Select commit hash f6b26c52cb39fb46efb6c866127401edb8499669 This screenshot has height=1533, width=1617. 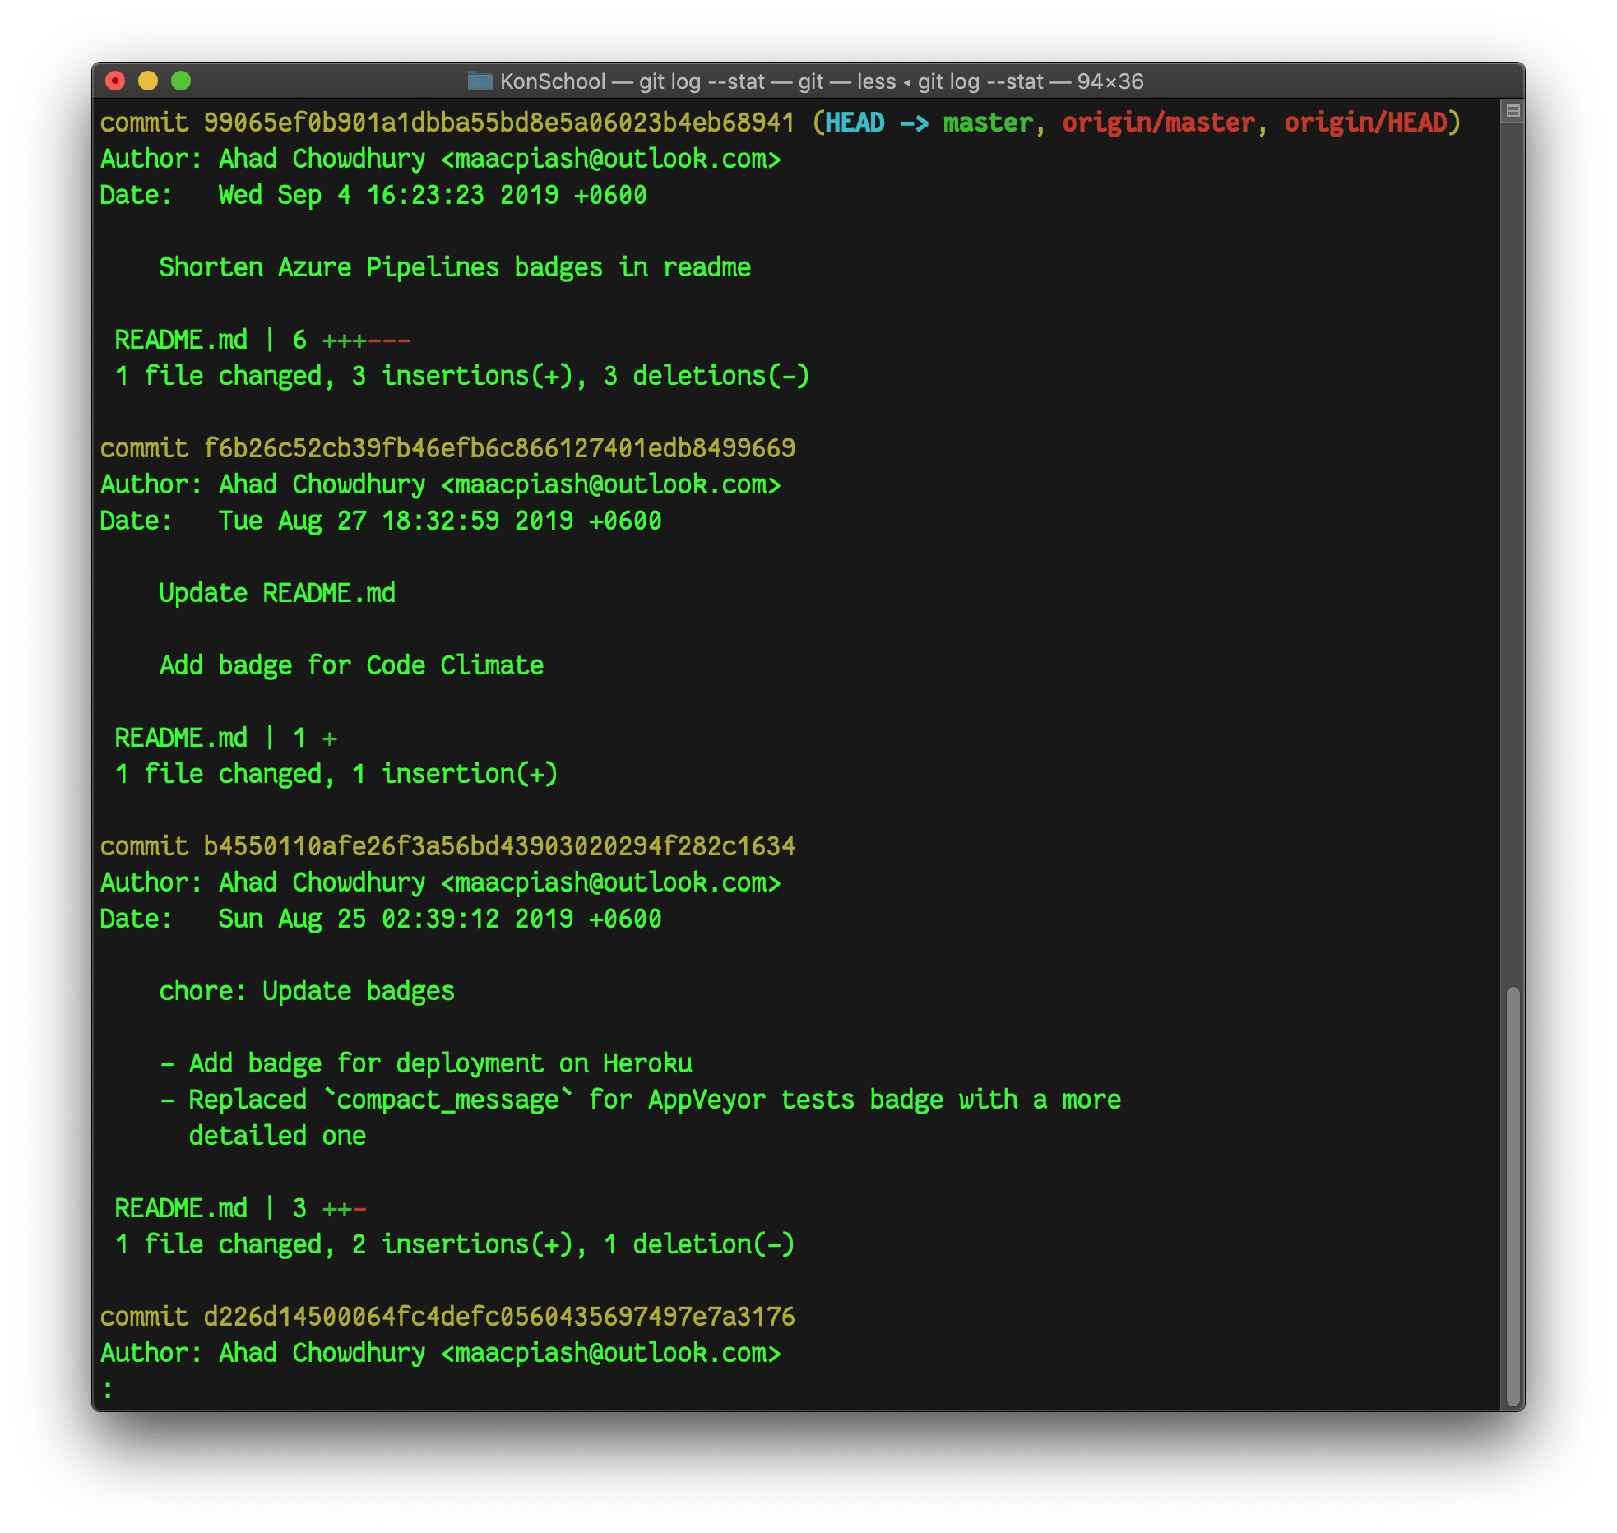[x=499, y=448]
